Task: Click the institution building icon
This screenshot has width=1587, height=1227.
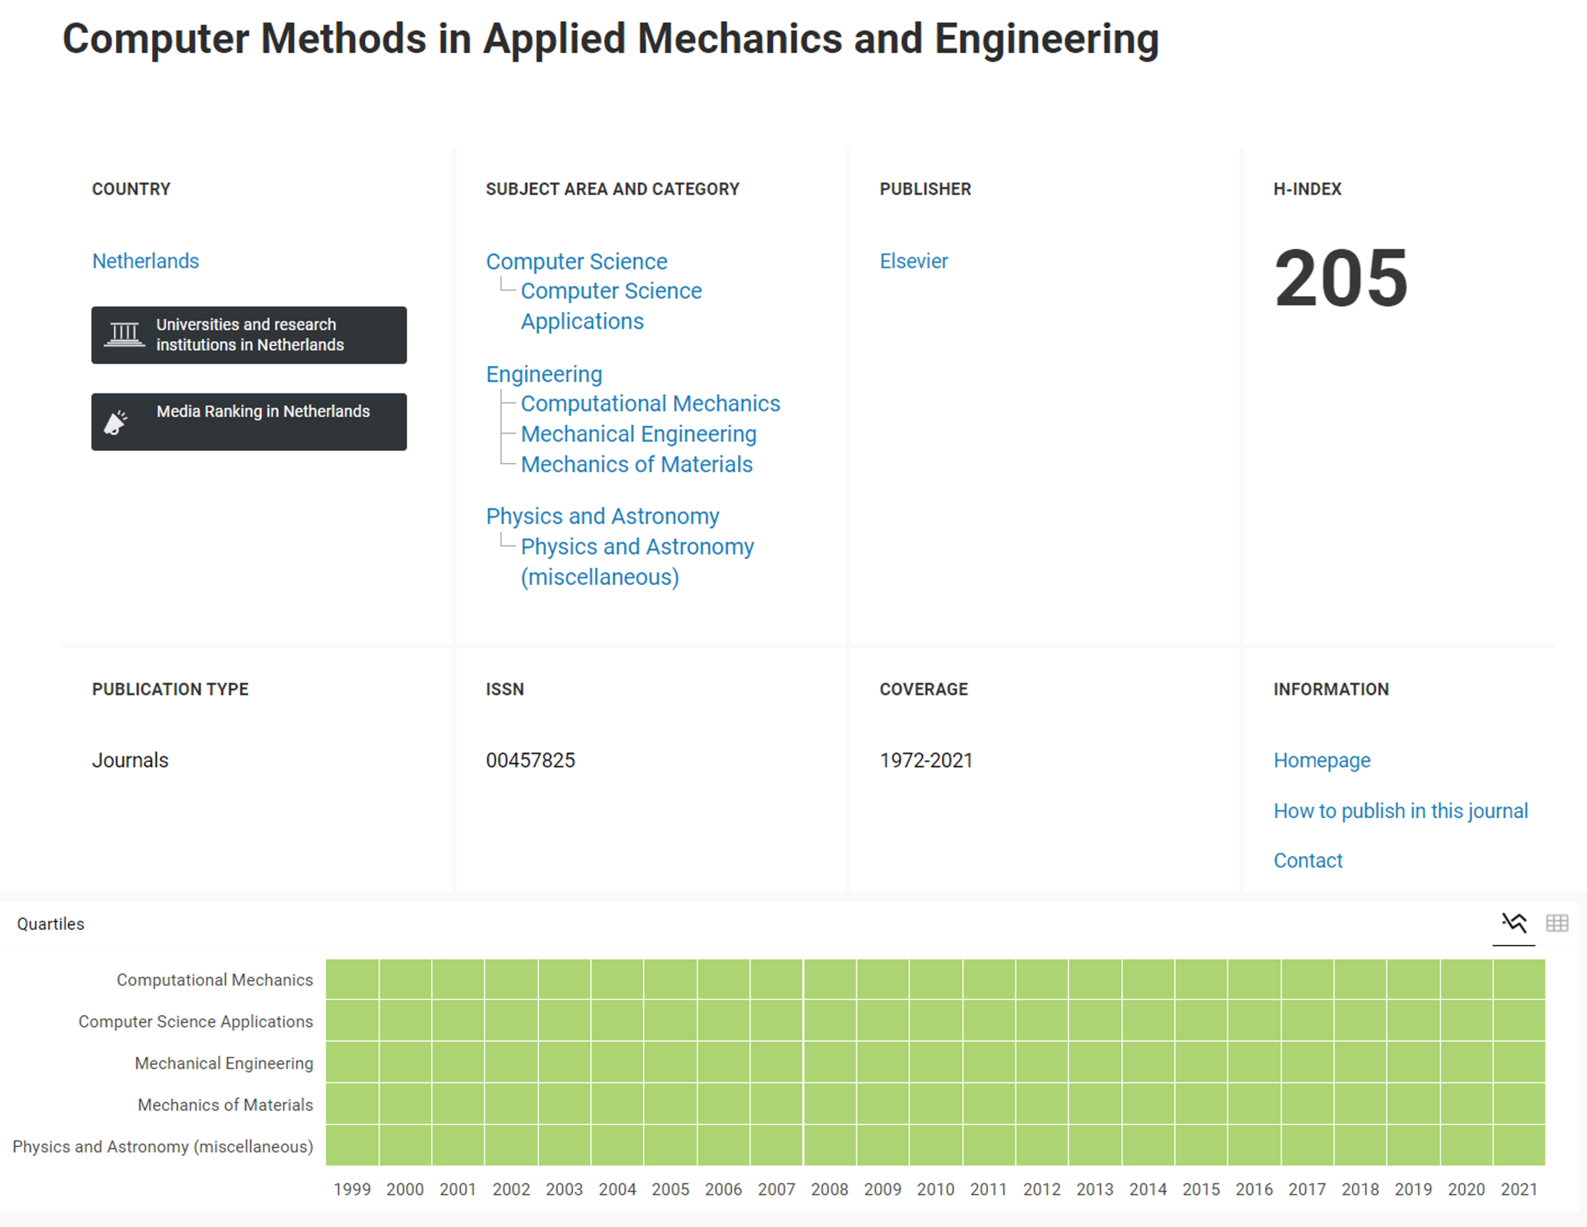Action: click(124, 335)
